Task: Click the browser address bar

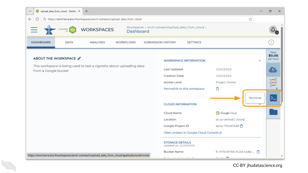Action: (144, 19)
